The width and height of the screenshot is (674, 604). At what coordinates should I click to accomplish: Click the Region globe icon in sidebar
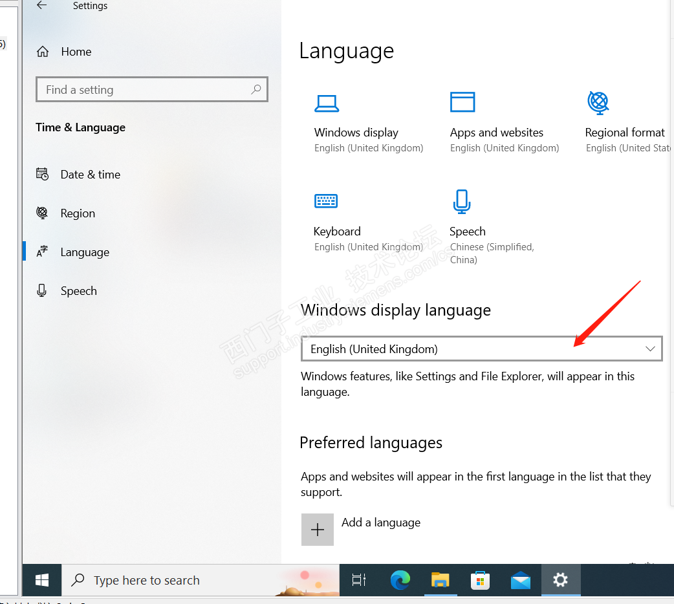[x=42, y=213]
